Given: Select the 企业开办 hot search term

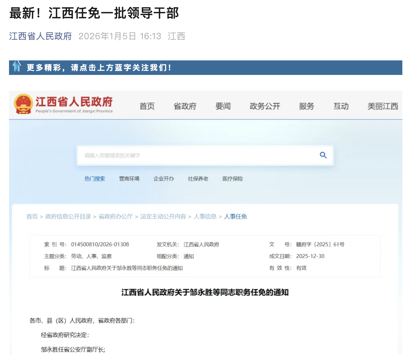Looking at the screenshot, I should [x=164, y=179].
